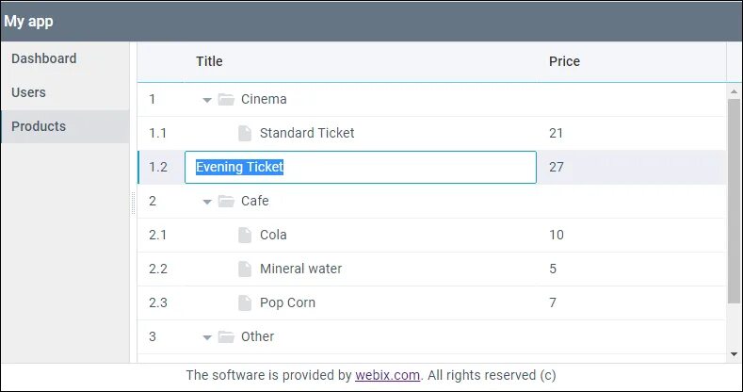The width and height of the screenshot is (743, 392).
Task: Click inside the Evening Ticket editor field
Action: coord(360,168)
